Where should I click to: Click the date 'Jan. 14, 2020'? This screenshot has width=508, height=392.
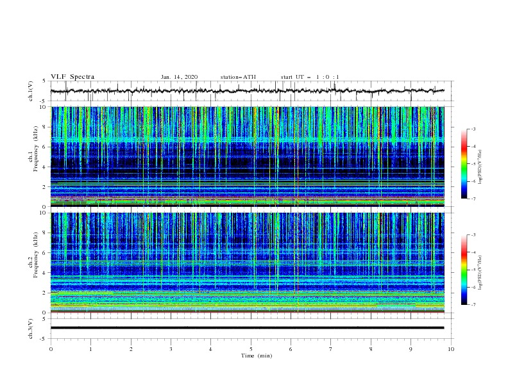coord(179,77)
